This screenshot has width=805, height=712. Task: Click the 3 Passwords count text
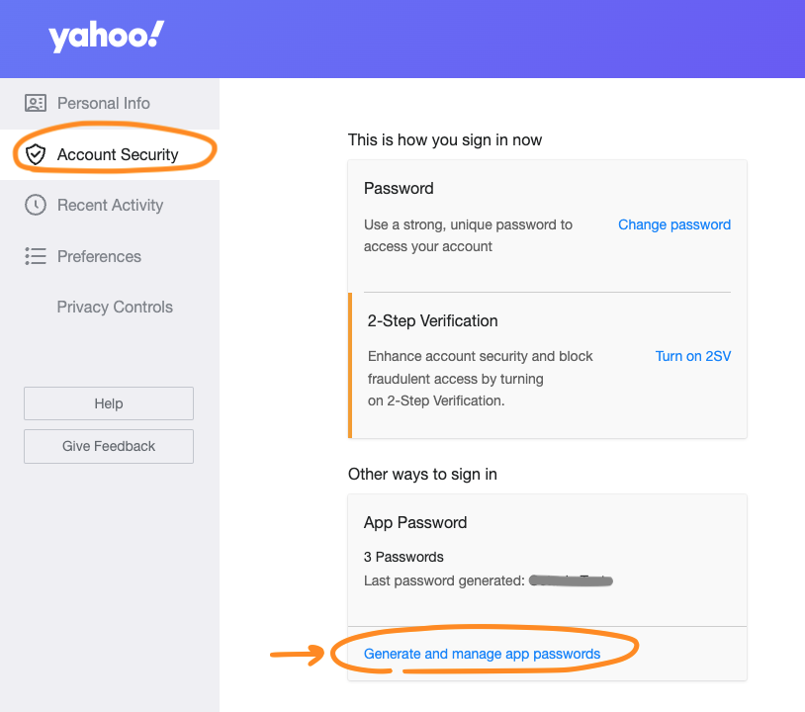pyautogui.click(x=403, y=556)
